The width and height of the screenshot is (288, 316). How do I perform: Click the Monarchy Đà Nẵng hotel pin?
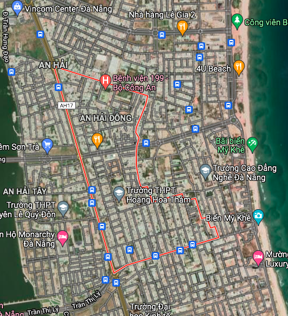coord(62,238)
